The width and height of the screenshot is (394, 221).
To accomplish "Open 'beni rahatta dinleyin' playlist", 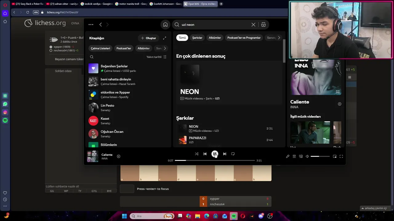I will tap(127, 82).
